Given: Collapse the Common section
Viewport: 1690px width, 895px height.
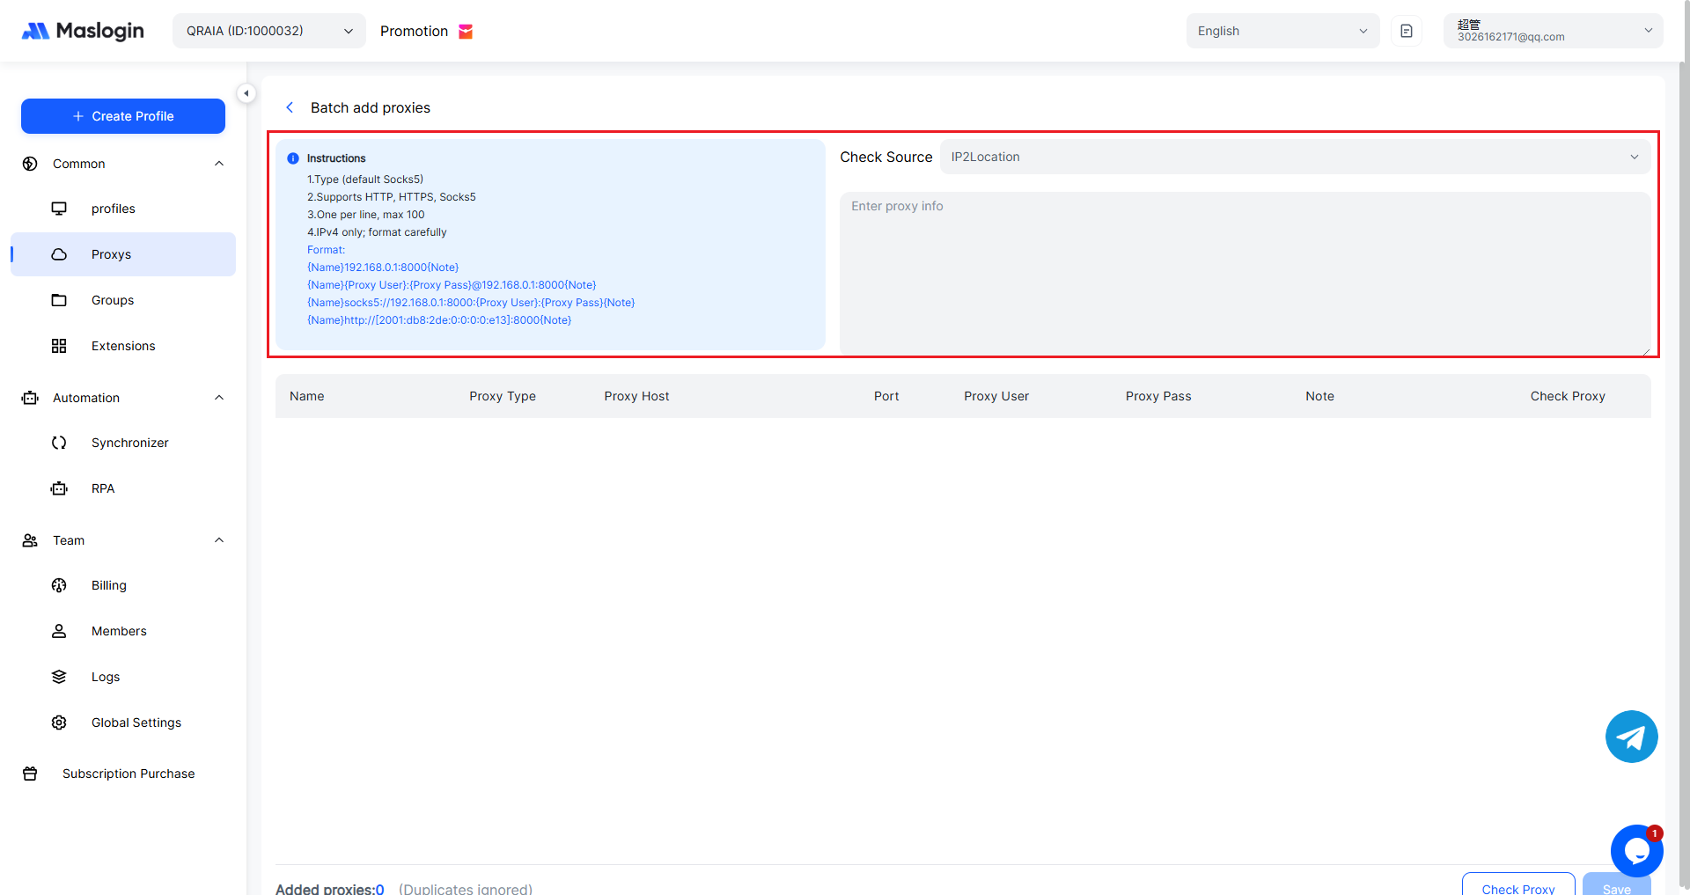Looking at the screenshot, I should pyautogui.click(x=219, y=164).
